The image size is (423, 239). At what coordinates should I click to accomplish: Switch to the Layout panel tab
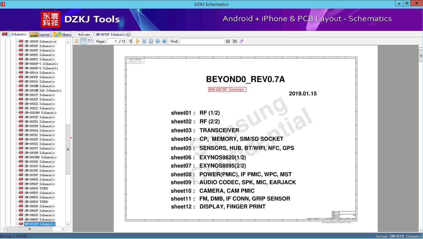40,35
